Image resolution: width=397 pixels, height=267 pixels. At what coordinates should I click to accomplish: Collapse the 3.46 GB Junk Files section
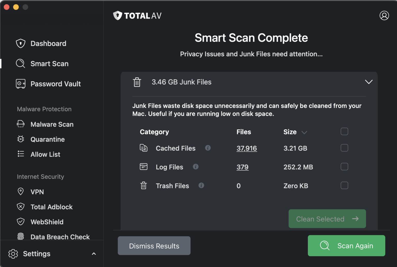[369, 82]
